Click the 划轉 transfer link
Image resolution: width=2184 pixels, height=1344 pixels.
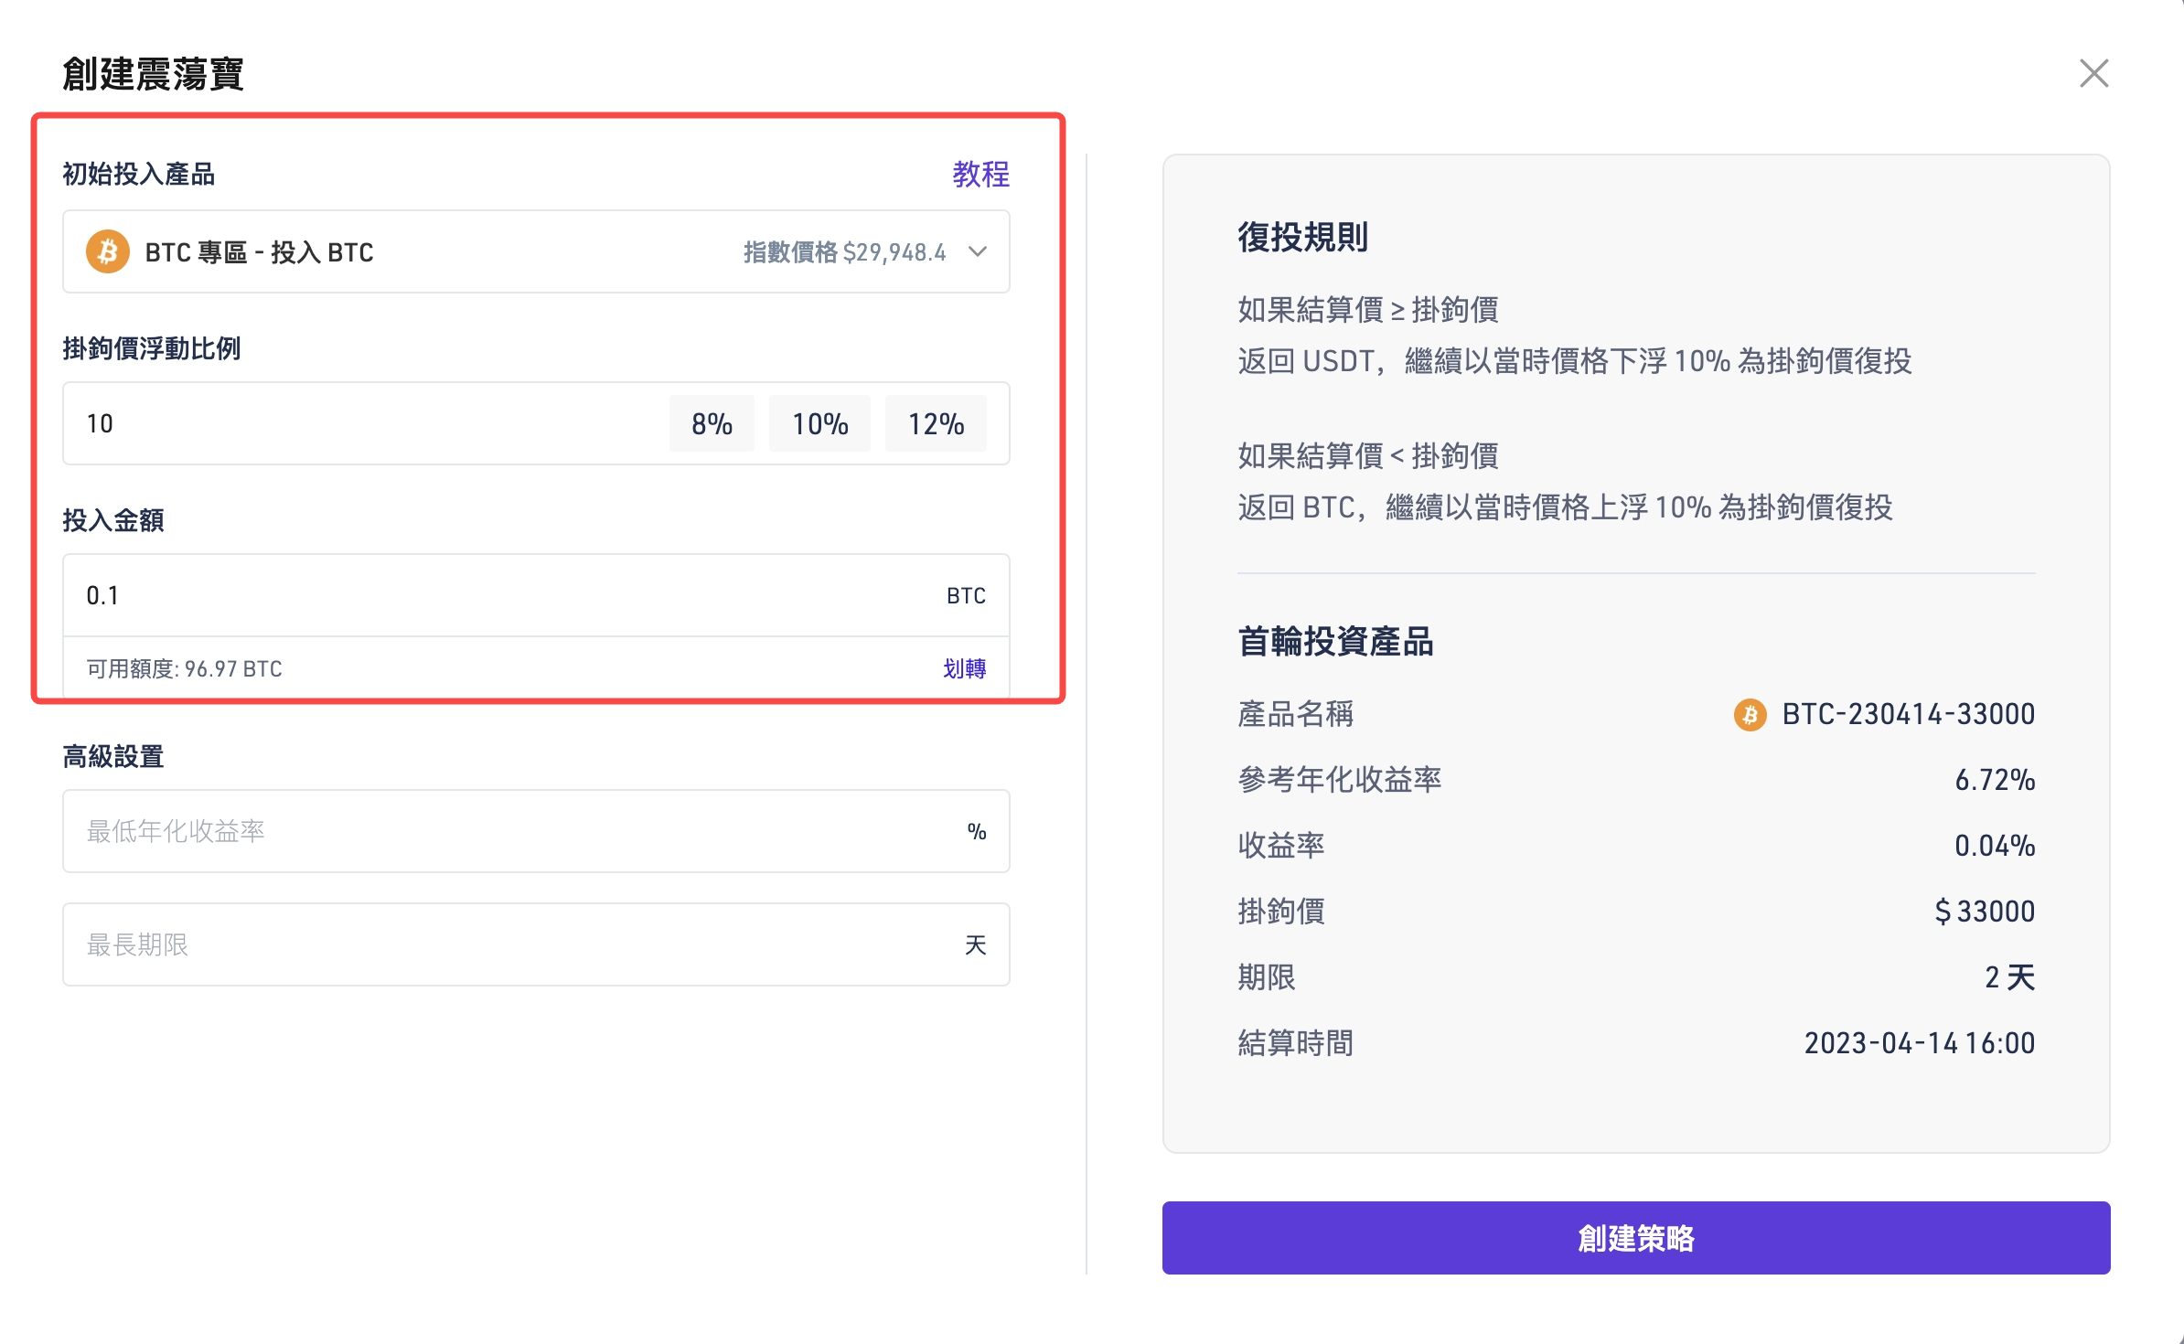(964, 668)
